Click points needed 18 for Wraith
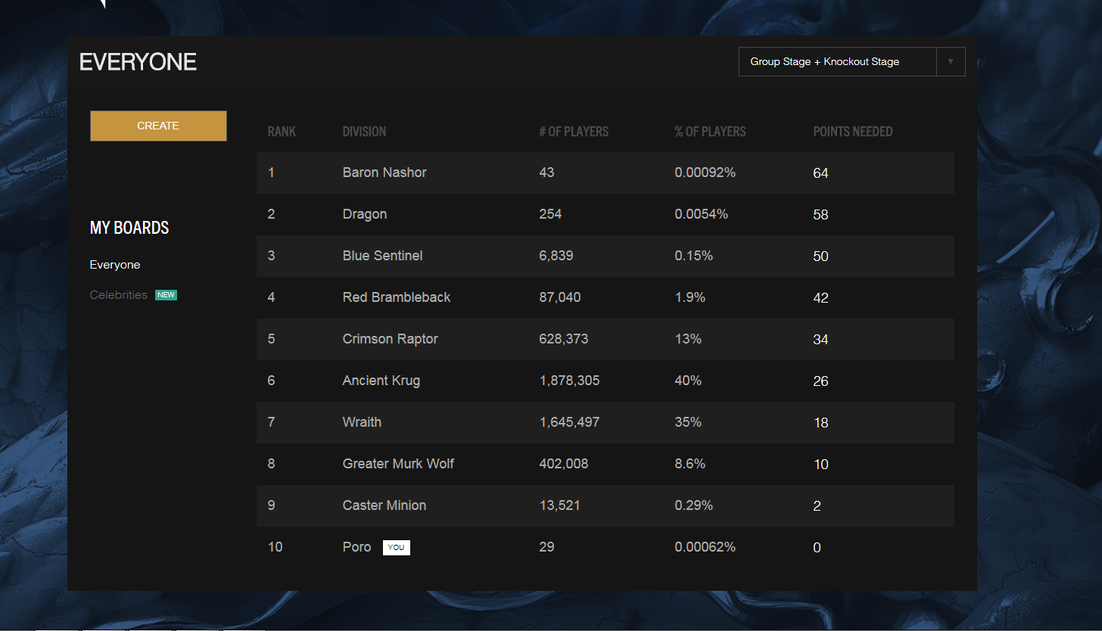 pos(820,423)
